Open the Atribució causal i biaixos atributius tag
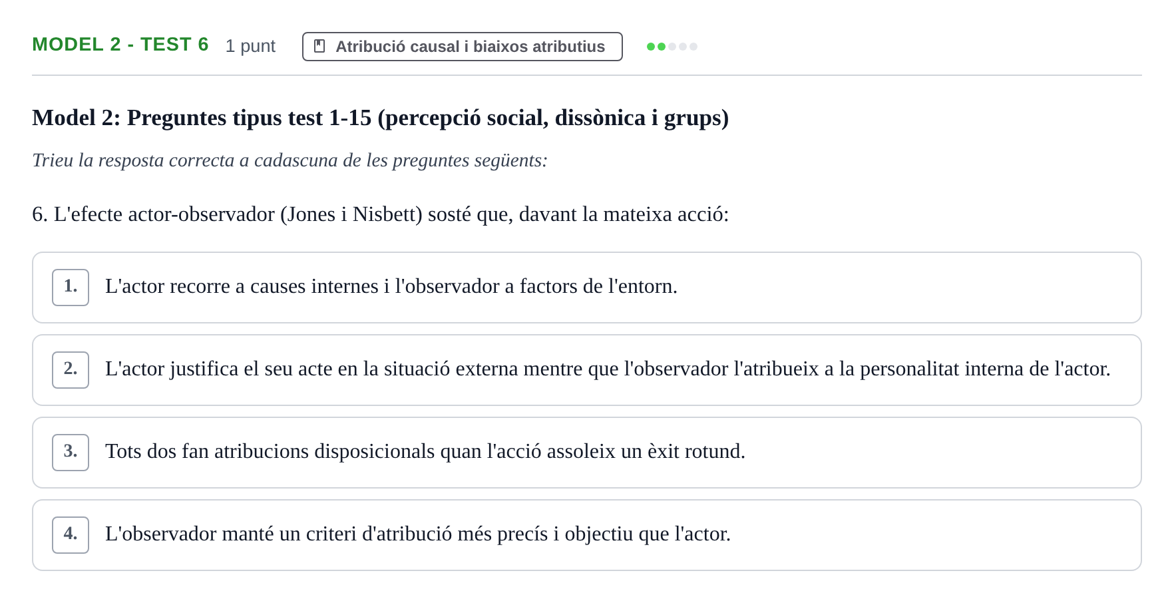 click(x=462, y=47)
